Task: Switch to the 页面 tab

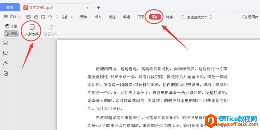Action: pyautogui.click(x=141, y=17)
